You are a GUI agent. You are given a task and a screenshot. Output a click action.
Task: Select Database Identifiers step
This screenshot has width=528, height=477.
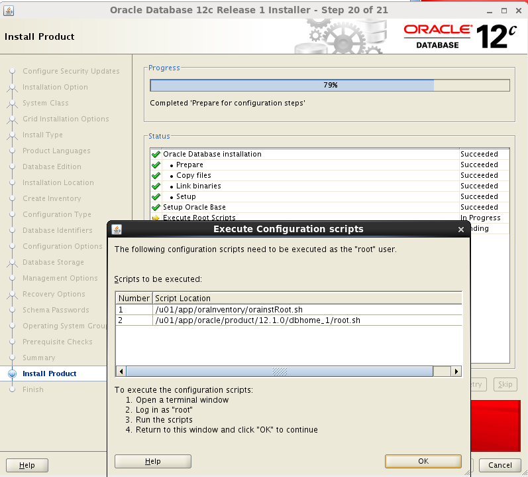click(57, 230)
